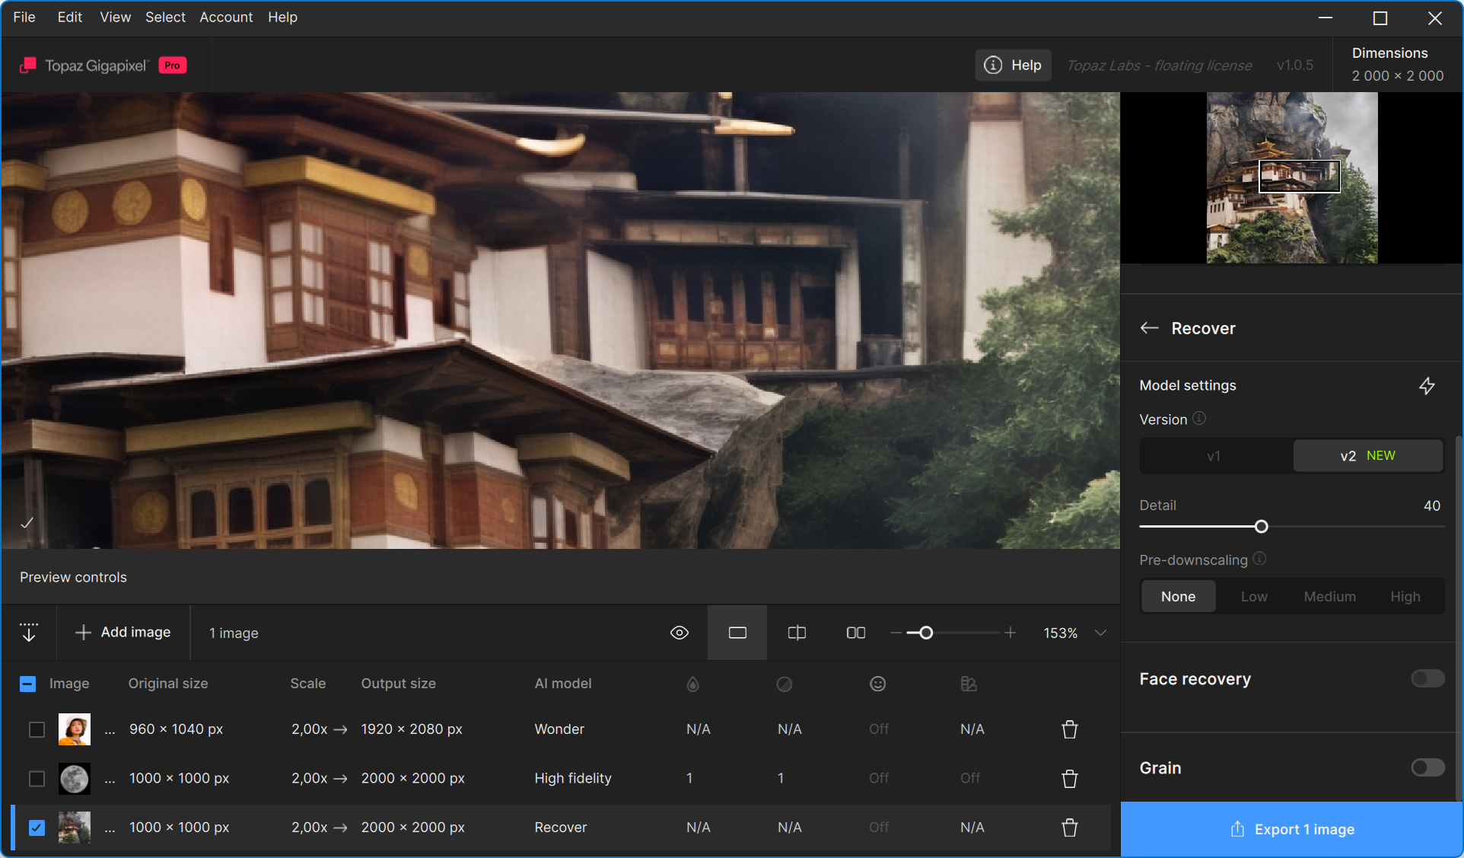Delete the Wonder model image row
1464x858 pixels.
pos(1069,729)
